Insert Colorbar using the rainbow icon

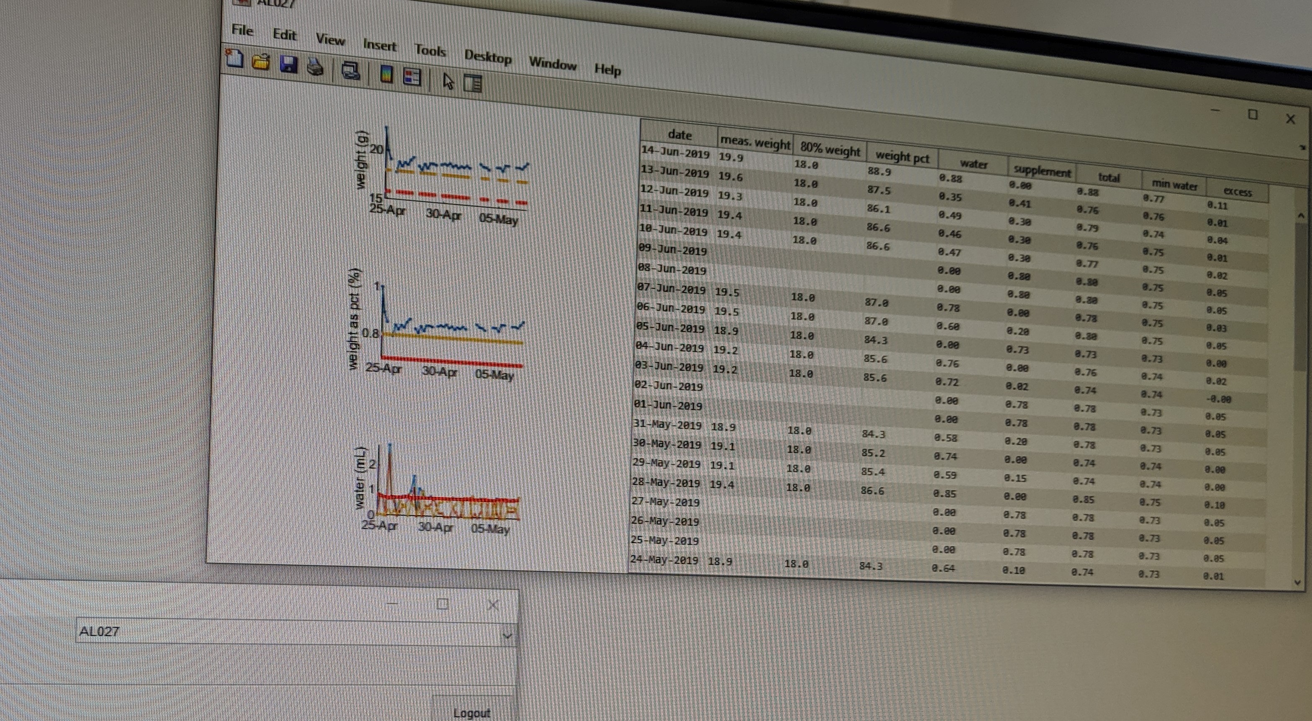pos(387,75)
